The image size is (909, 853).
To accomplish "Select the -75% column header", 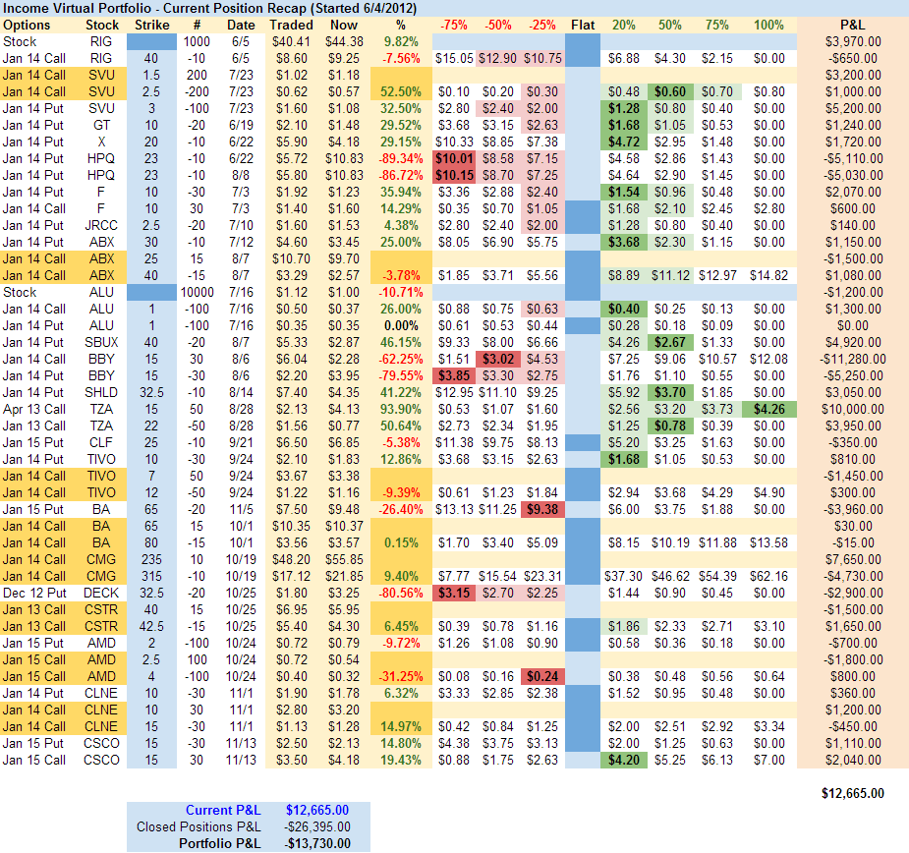I will tap(454, 25).
